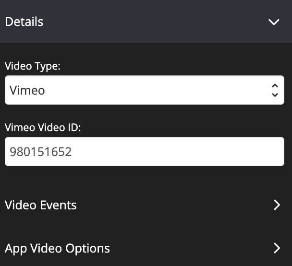The width and height of the screenshot is (292, 266).
Task: Click the selected Vimeo value text
Action: [x=27, y=90]
